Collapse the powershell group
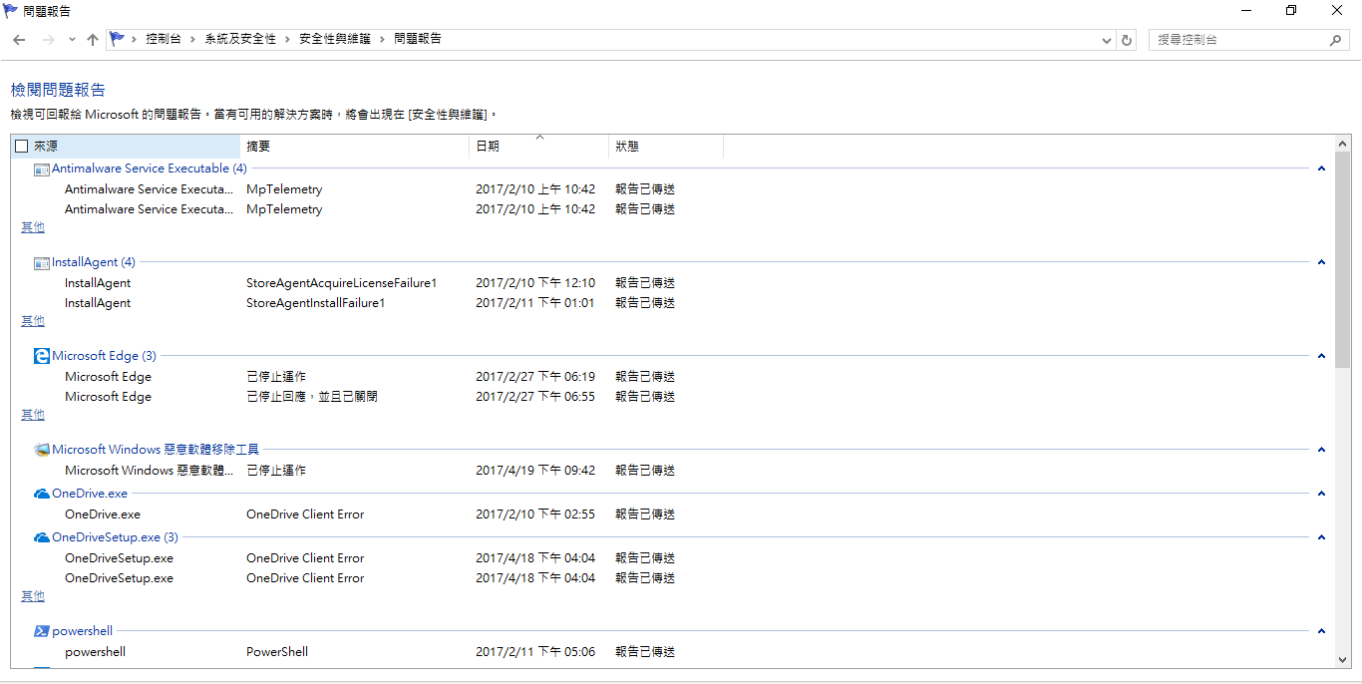 [x=1321, y=631]
